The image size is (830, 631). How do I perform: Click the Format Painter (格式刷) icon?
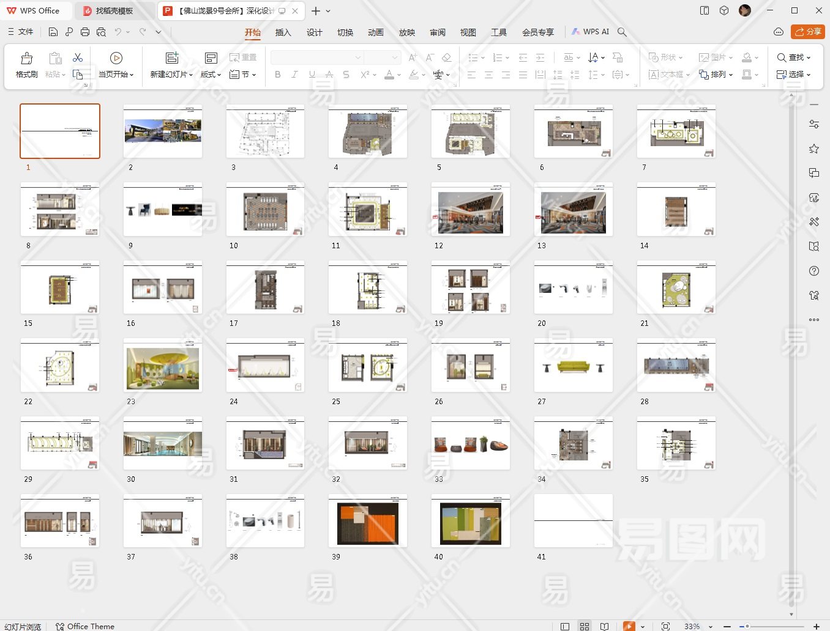26,59
